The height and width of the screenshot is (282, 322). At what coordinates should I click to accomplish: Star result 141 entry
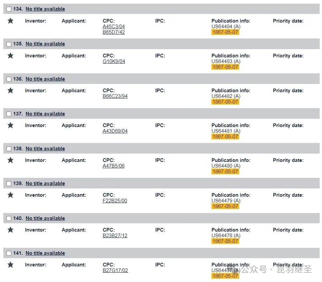click(10, 265)
